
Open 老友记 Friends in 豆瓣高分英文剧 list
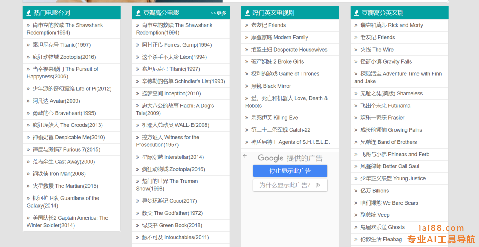pyautogui.click(x=378, y=37)
